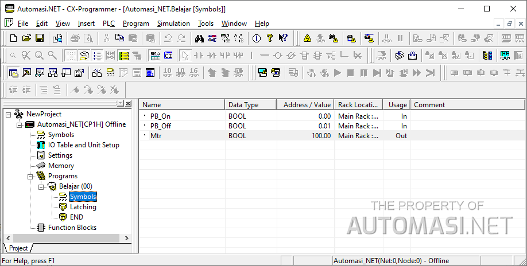Click the context help arrow icon
Screen dimensions: 527x266
(x=283, y=38)
